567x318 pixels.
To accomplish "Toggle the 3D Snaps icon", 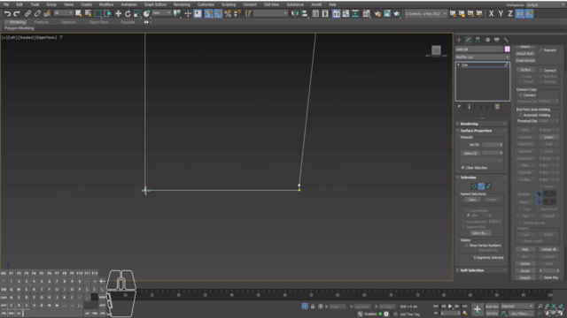I will 209,14.
